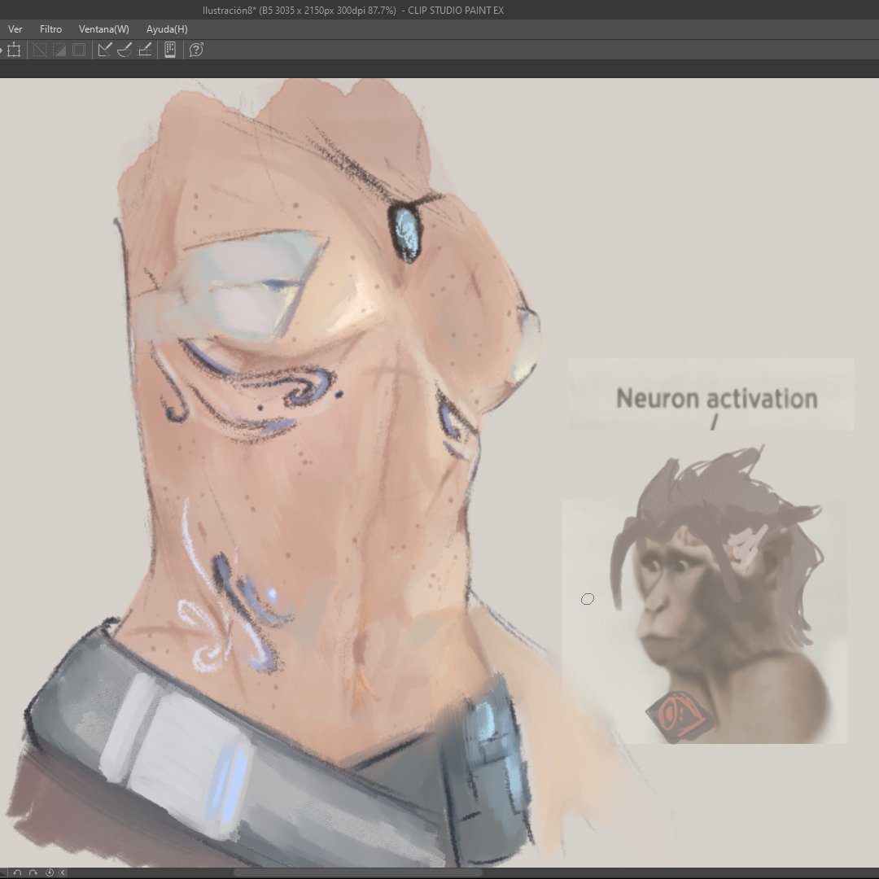This screenshot has height=879, width=879.
Task: Open CLIP STUDIO support help icon
Action: 195,50
